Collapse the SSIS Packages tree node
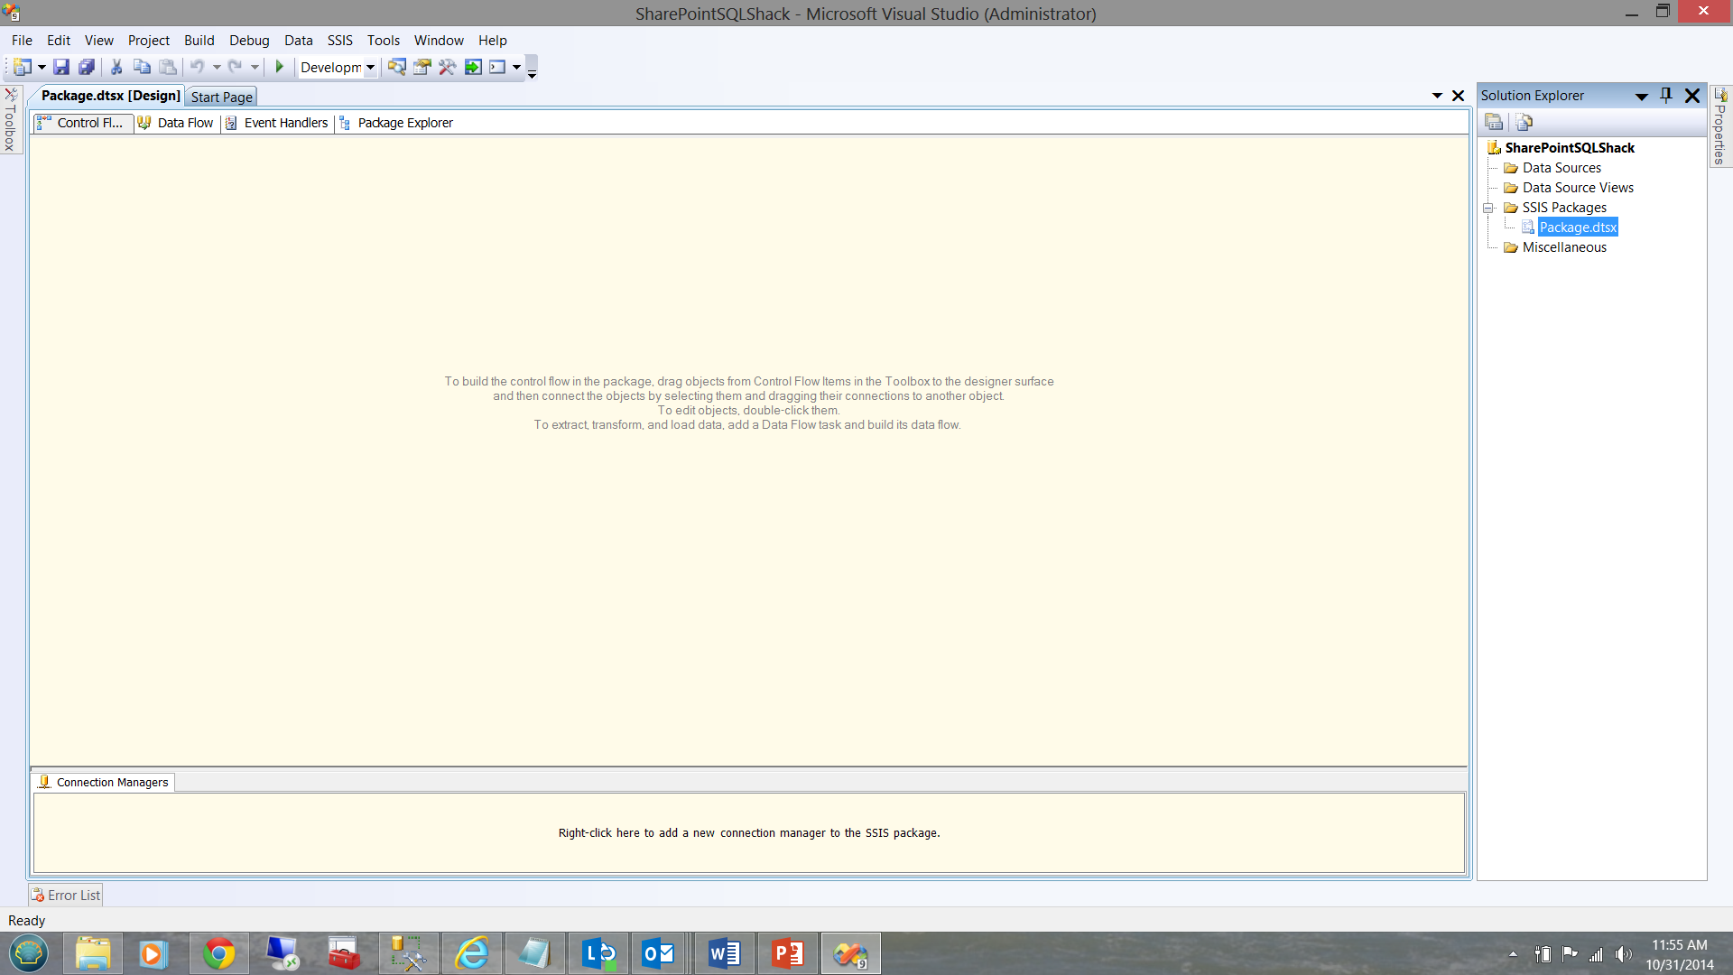The width and height of the screenshot is (1733, 975). (x=1488, y=208)
